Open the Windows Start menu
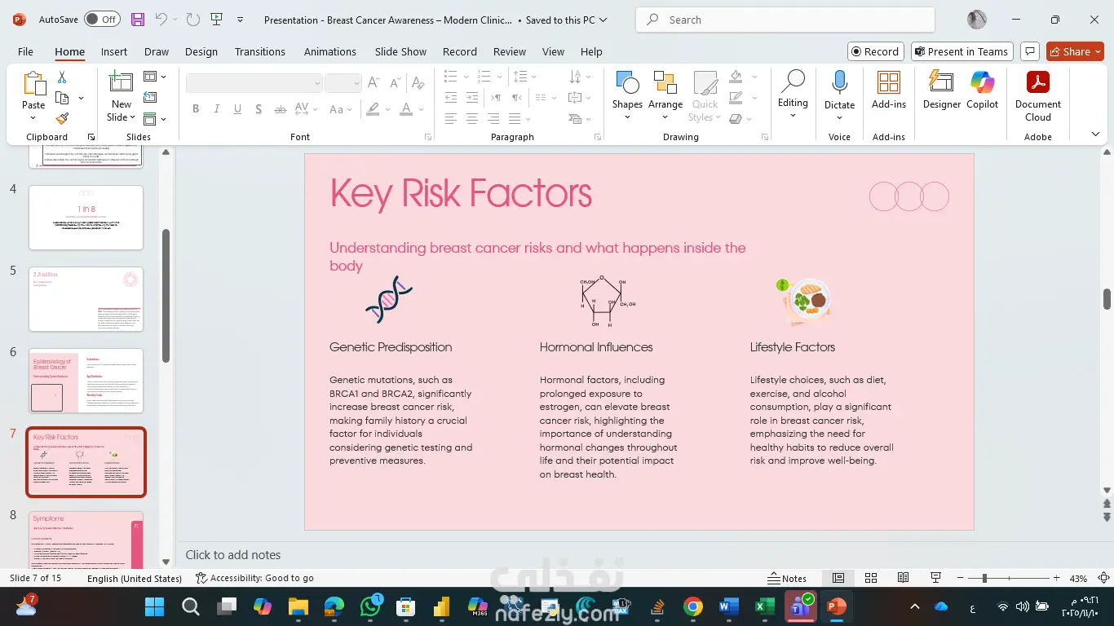 (x=154, y=606)
